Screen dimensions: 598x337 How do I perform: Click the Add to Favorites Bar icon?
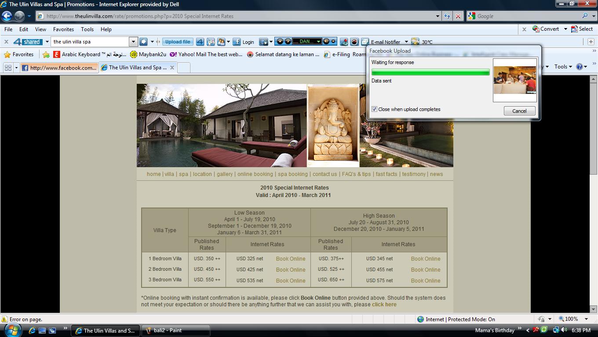point(46,54)
